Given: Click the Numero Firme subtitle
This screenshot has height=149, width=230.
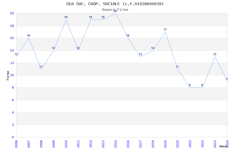Looking at the screenshot, I should point(115,9).
